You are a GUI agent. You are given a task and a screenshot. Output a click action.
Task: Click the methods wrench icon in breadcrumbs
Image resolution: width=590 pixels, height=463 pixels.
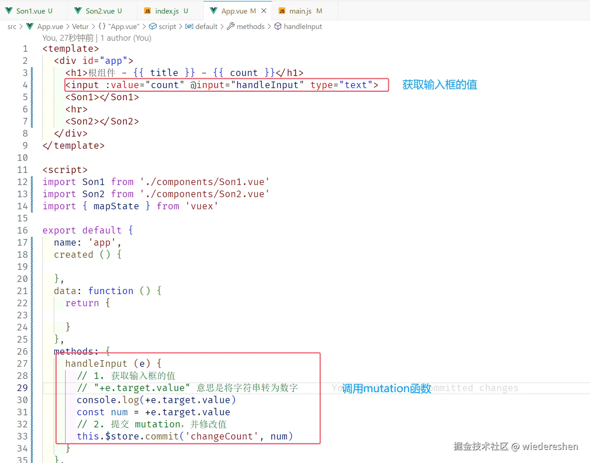click(231, 26)
